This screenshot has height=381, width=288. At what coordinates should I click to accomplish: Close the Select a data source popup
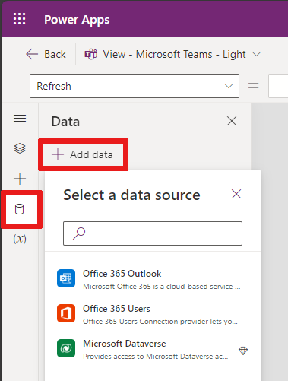(x=236, y=194)
